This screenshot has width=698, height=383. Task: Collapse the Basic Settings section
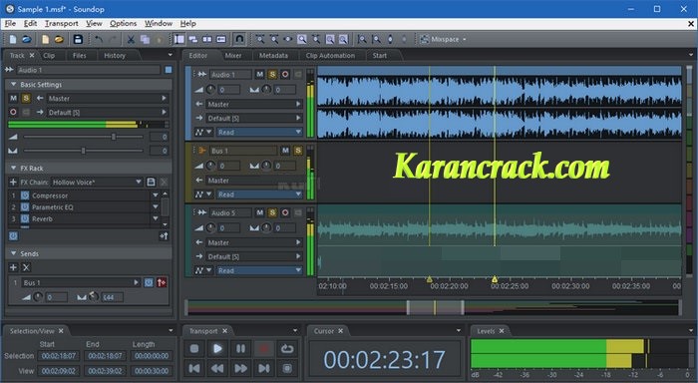13,84
